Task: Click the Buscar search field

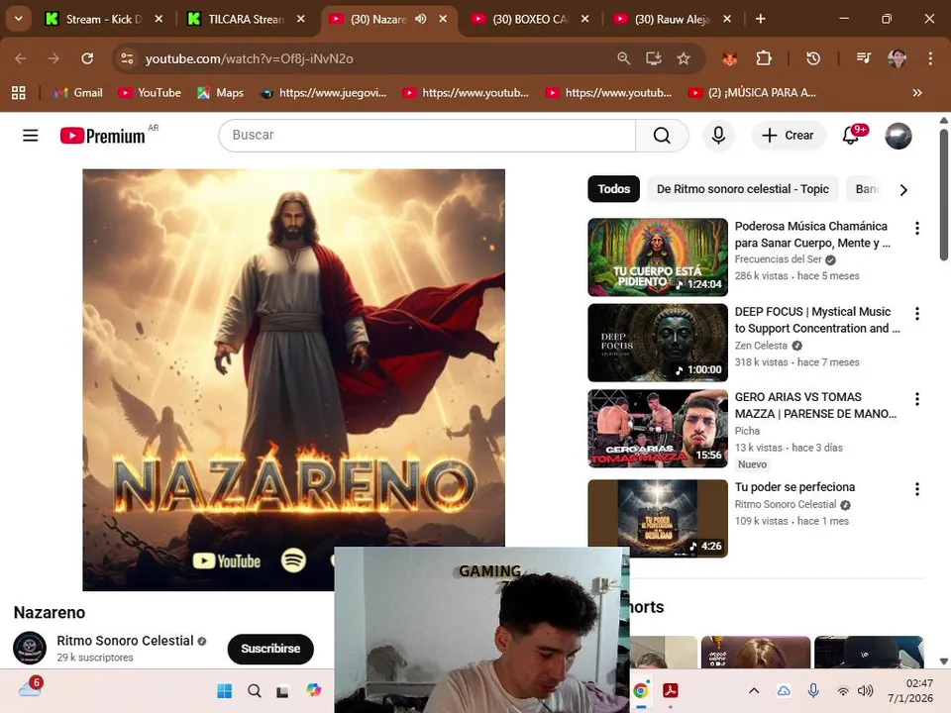Action: 427,136
